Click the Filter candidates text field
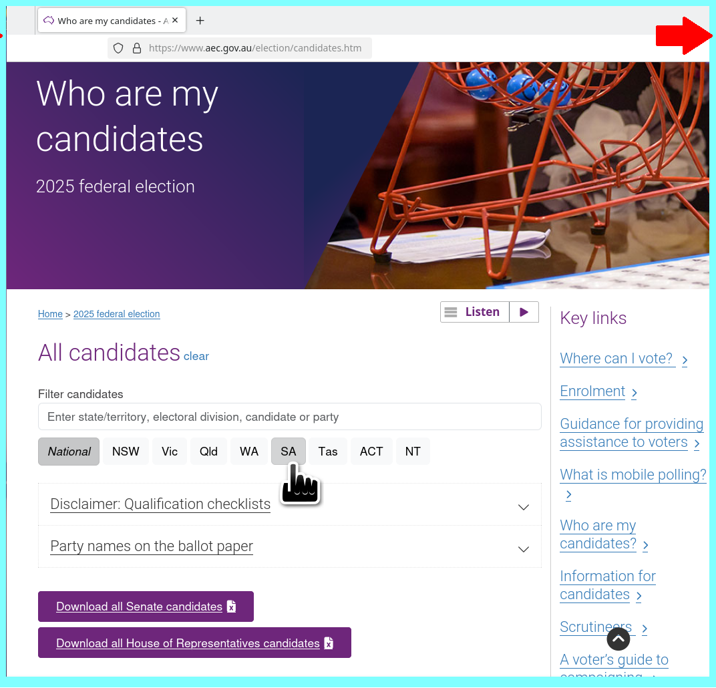The width and height of the screenshot is (716, 688). (x=289, y=417)
